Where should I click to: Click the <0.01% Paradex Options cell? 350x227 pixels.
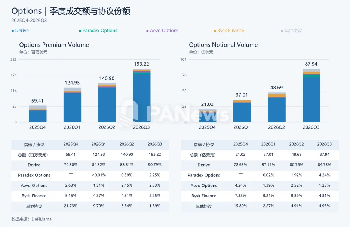click(x=99, y=175)
